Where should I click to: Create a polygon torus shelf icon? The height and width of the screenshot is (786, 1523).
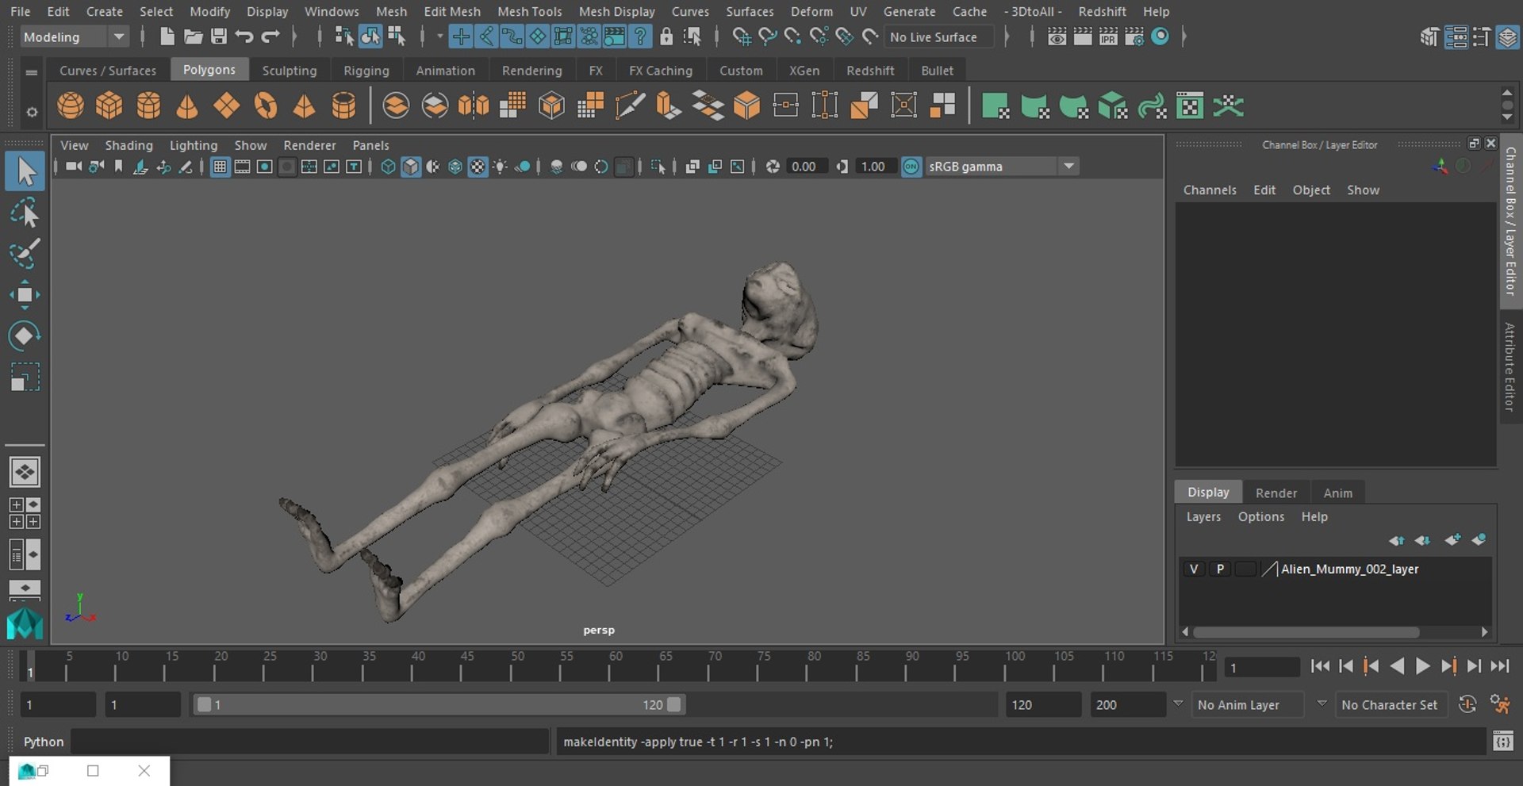click(266, 105)
